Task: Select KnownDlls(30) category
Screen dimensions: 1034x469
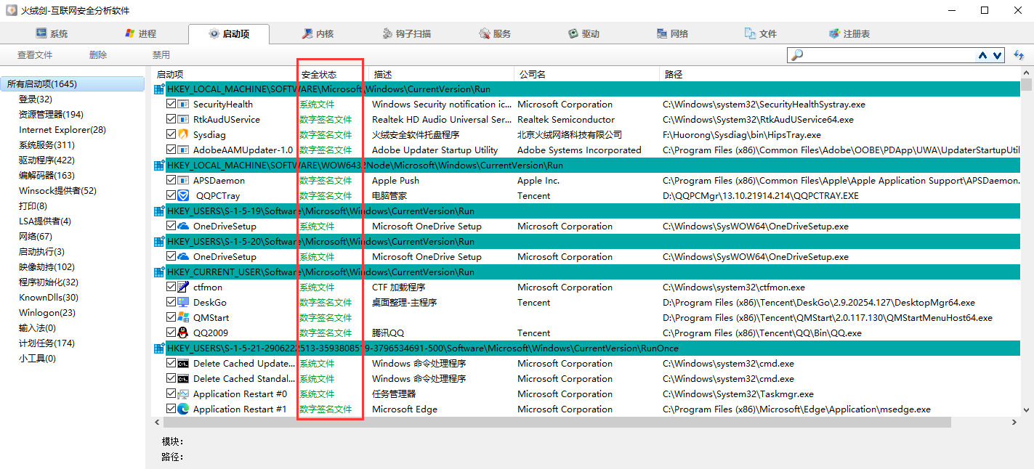Action: pos(49,298)
